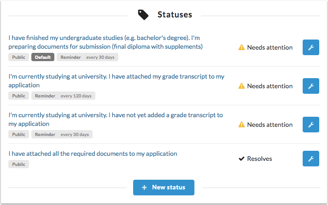
Task: Click the tag icon beside Statuses heading
Action: point(143,15)
